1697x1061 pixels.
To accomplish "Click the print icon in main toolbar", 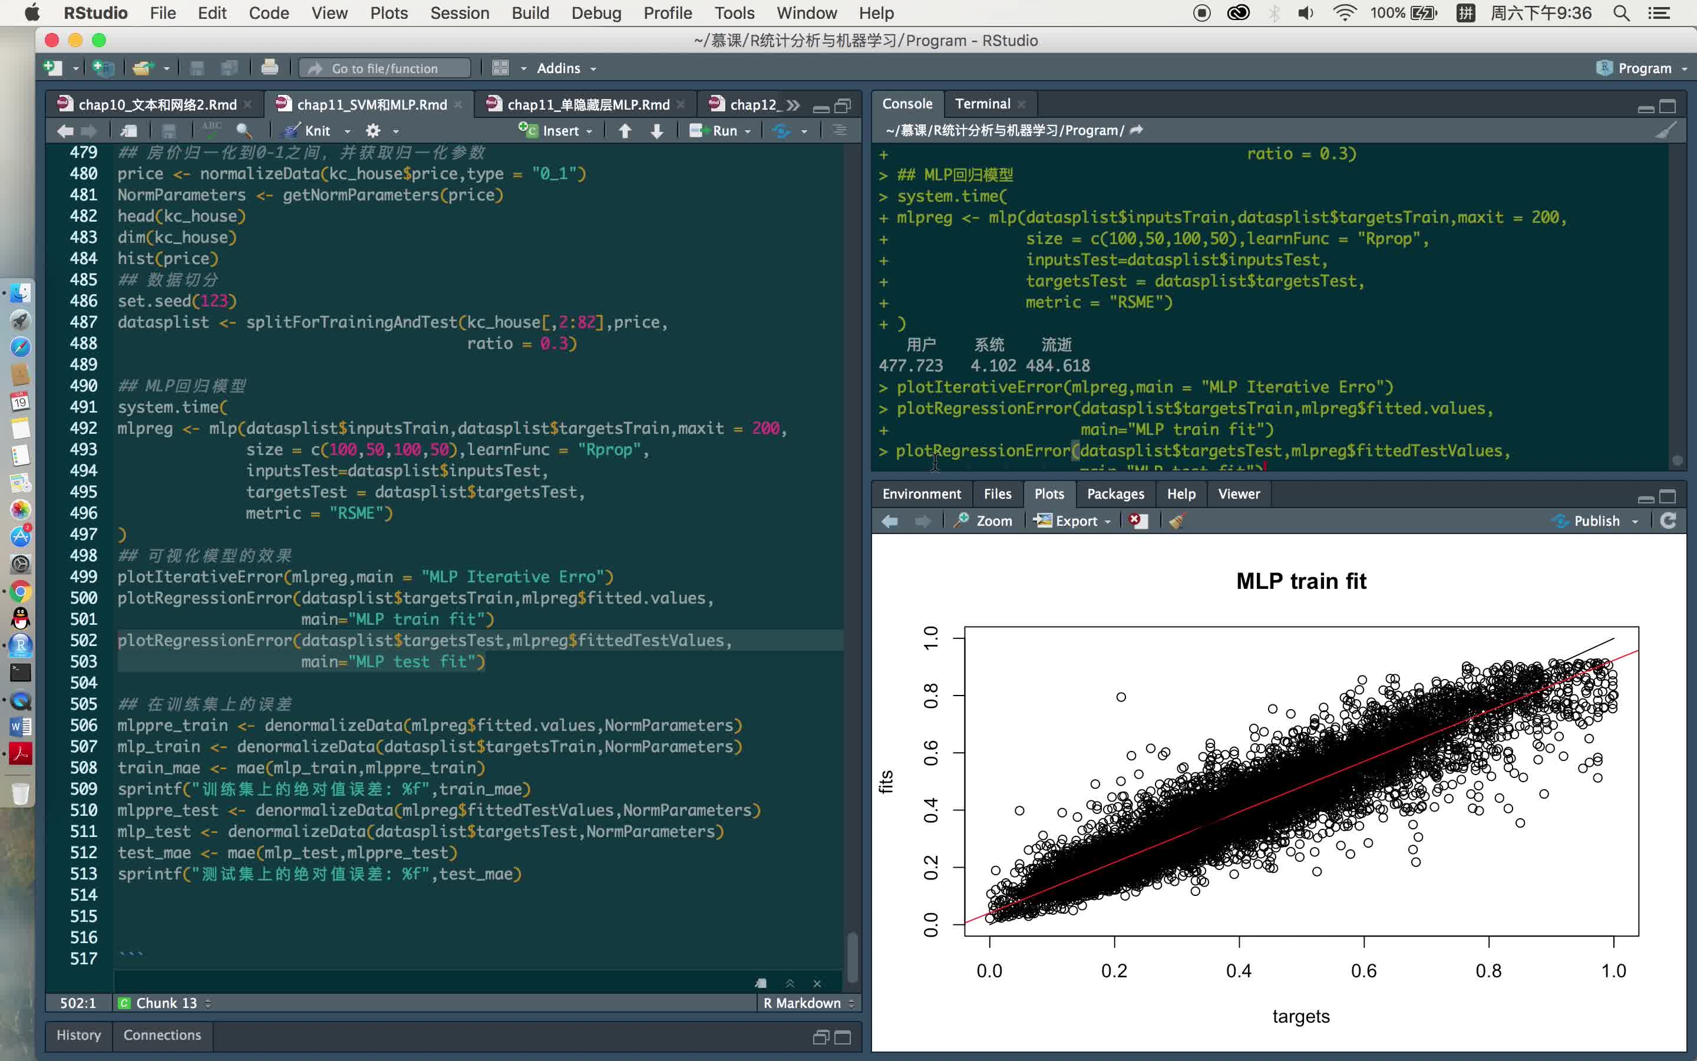I will point(269,68).
